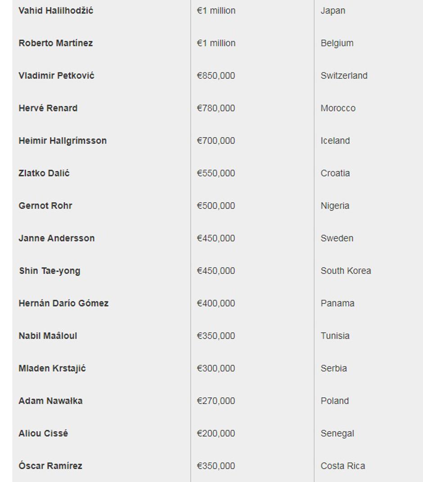
Task: Select the €270,000 salary value
Action: point(216,400)
